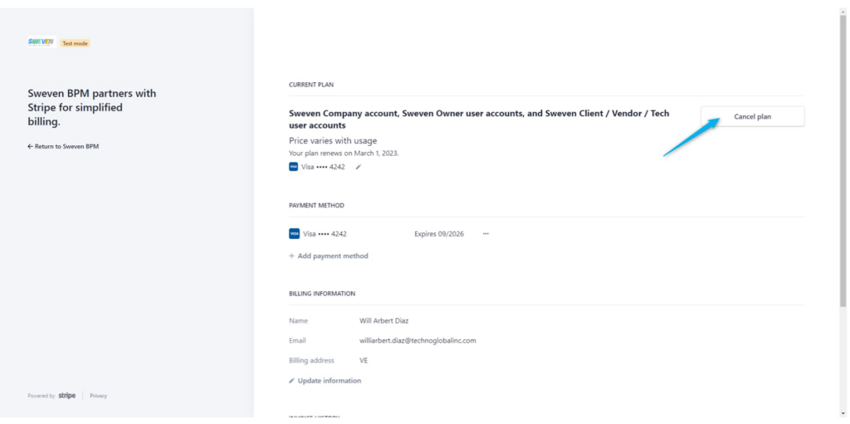The height and width of the screenshot is (424, 850).
Task: Click the Test mode badge
Action: pos(75,43)
